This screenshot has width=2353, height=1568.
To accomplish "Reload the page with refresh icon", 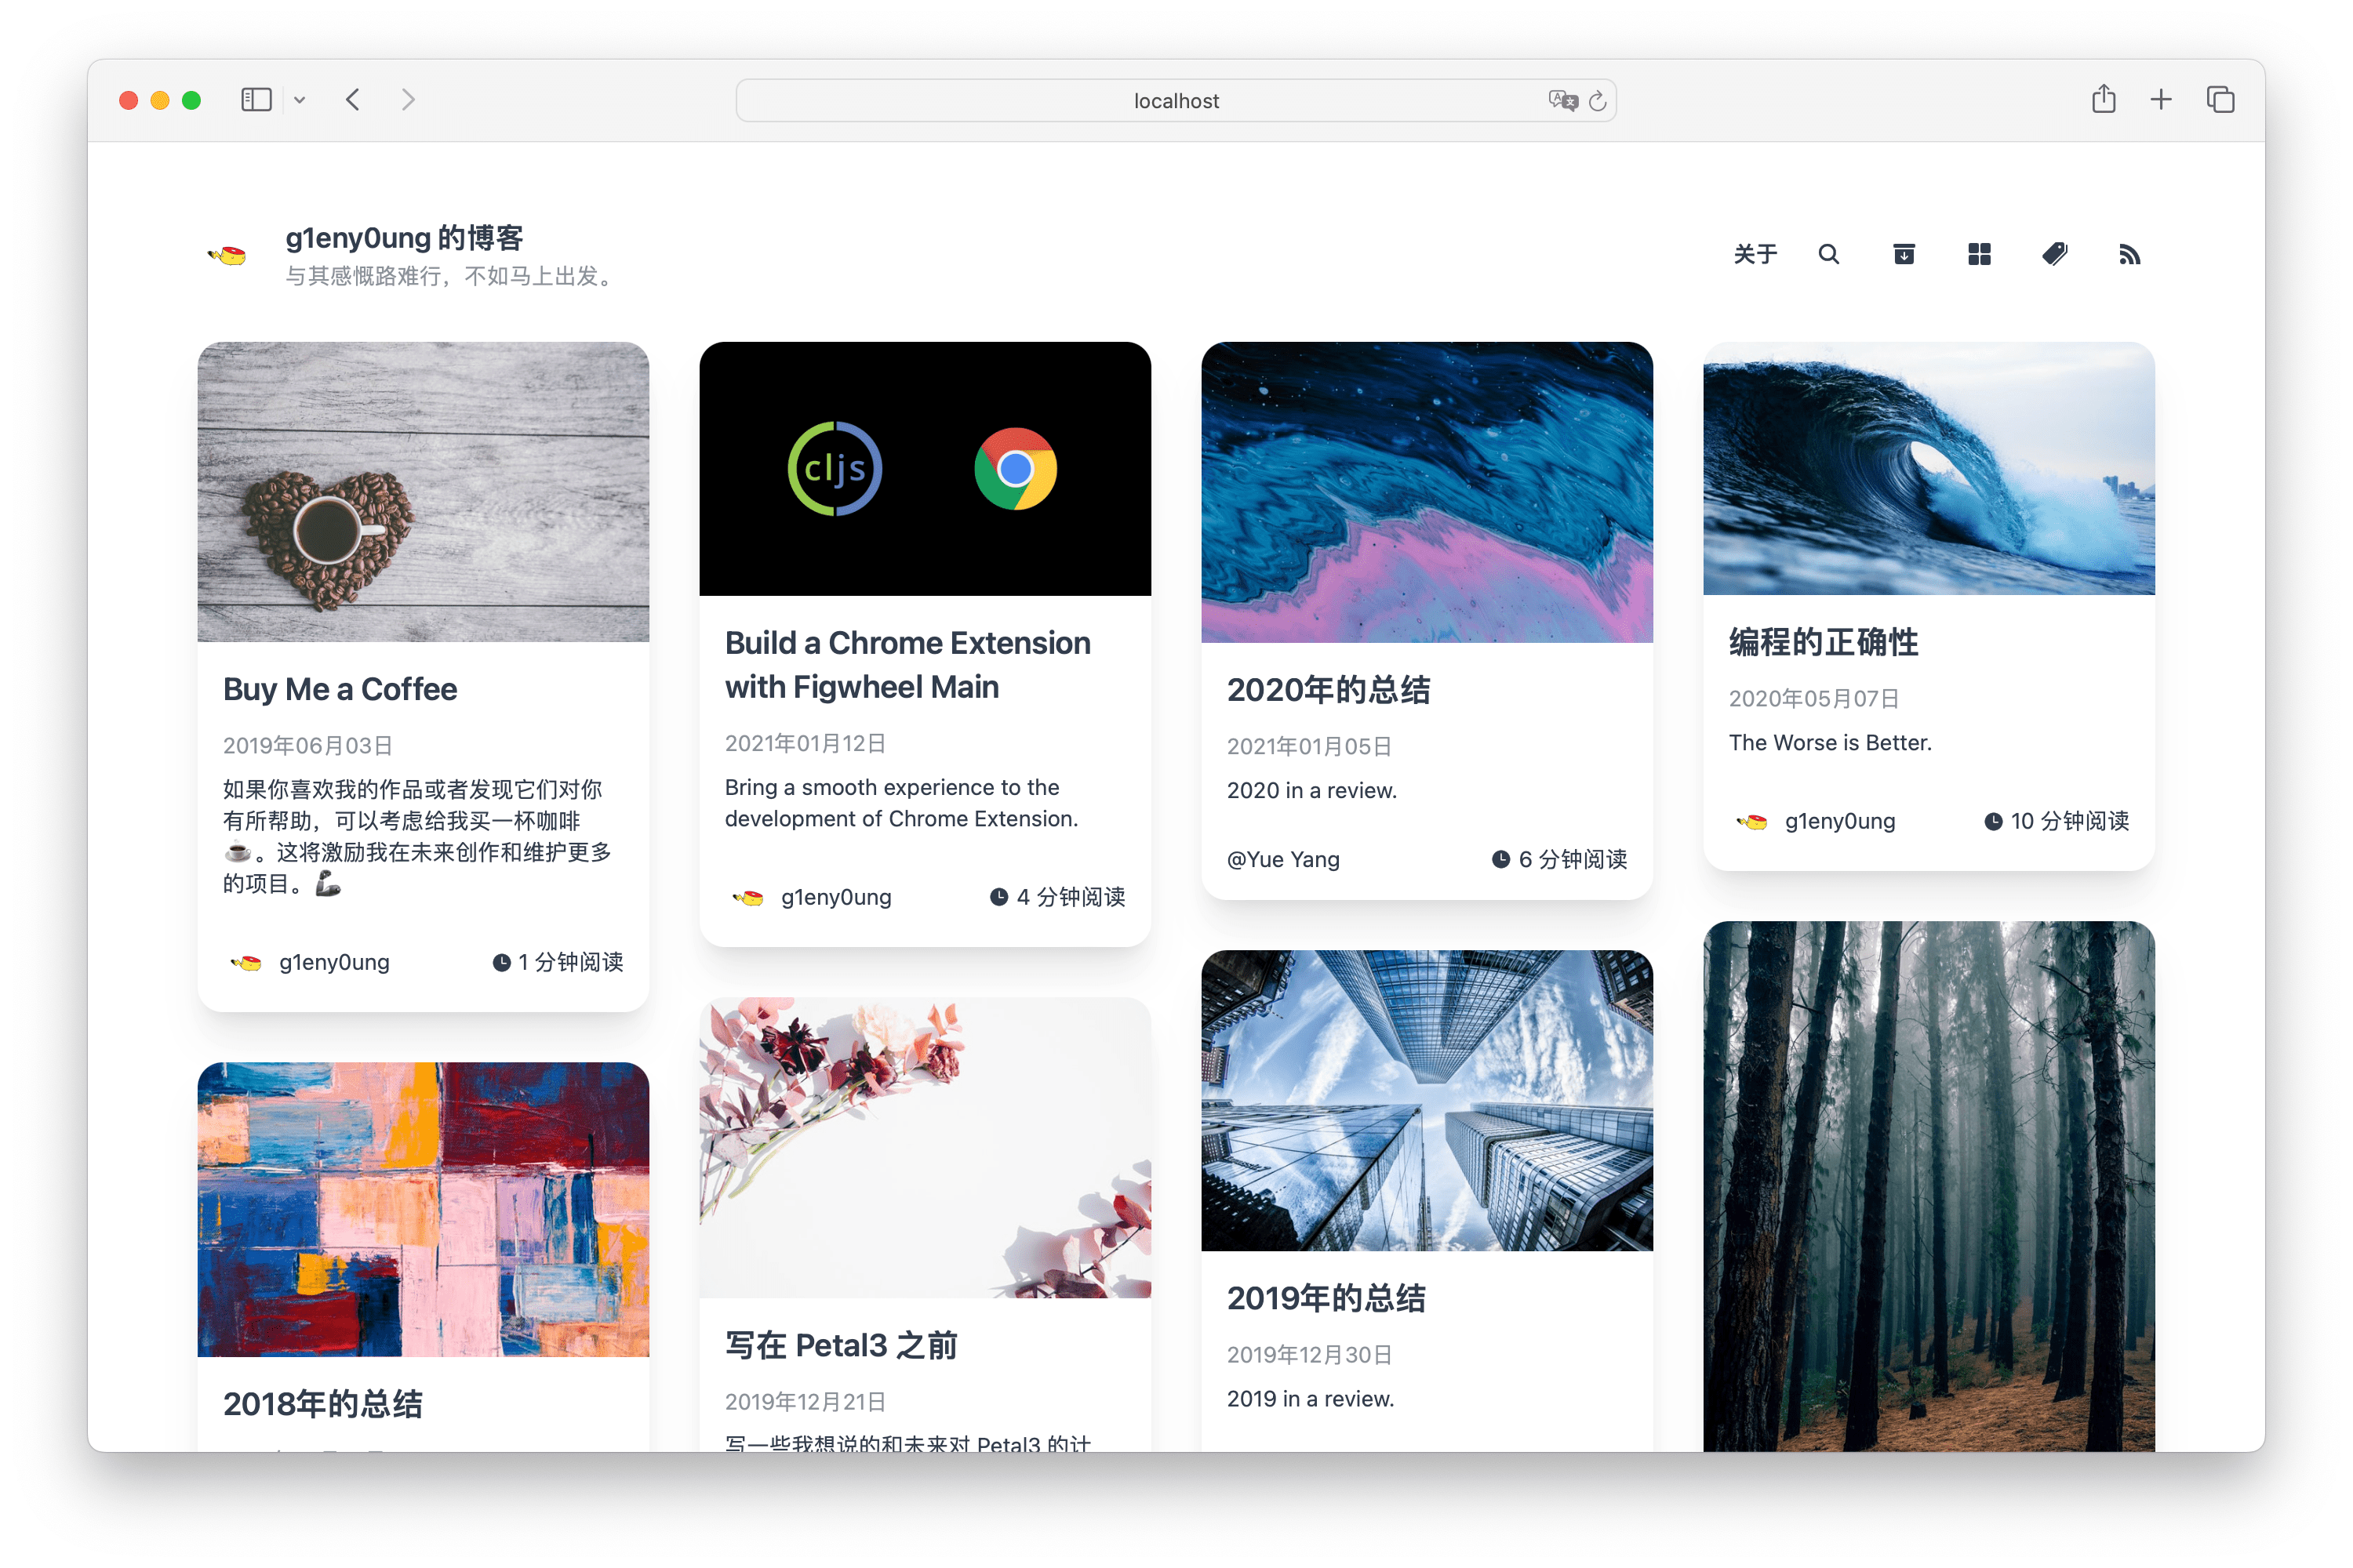I will [x=1598, y=100].
